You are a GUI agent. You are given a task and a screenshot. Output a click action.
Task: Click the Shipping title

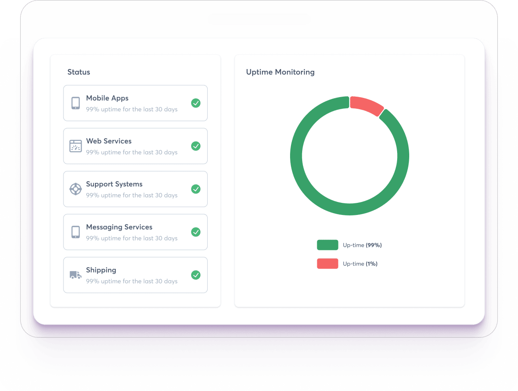101,270
